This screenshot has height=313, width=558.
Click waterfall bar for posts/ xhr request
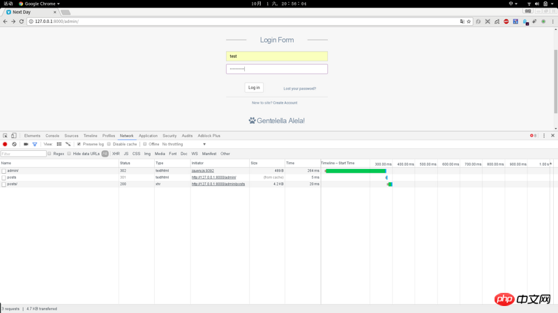coord(390,184)
